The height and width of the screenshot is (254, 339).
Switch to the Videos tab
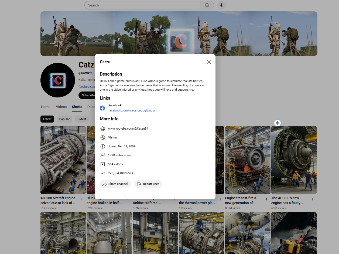tap(61, 107)
